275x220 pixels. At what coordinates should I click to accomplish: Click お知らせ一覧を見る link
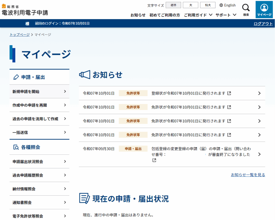[x=248, y=175]
